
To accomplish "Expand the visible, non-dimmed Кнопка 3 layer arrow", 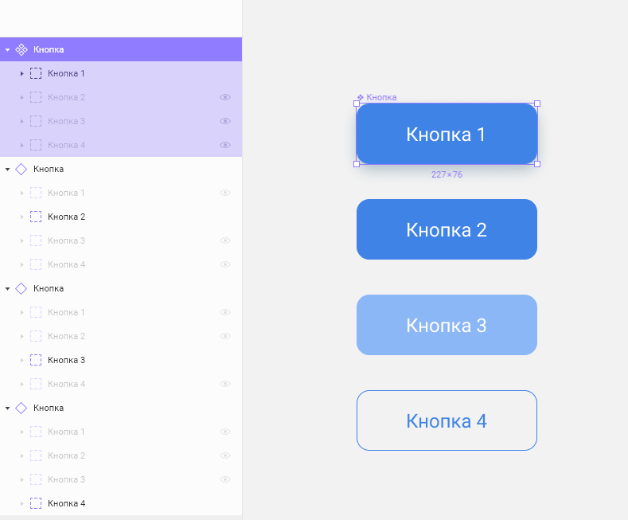I will 22,360.
